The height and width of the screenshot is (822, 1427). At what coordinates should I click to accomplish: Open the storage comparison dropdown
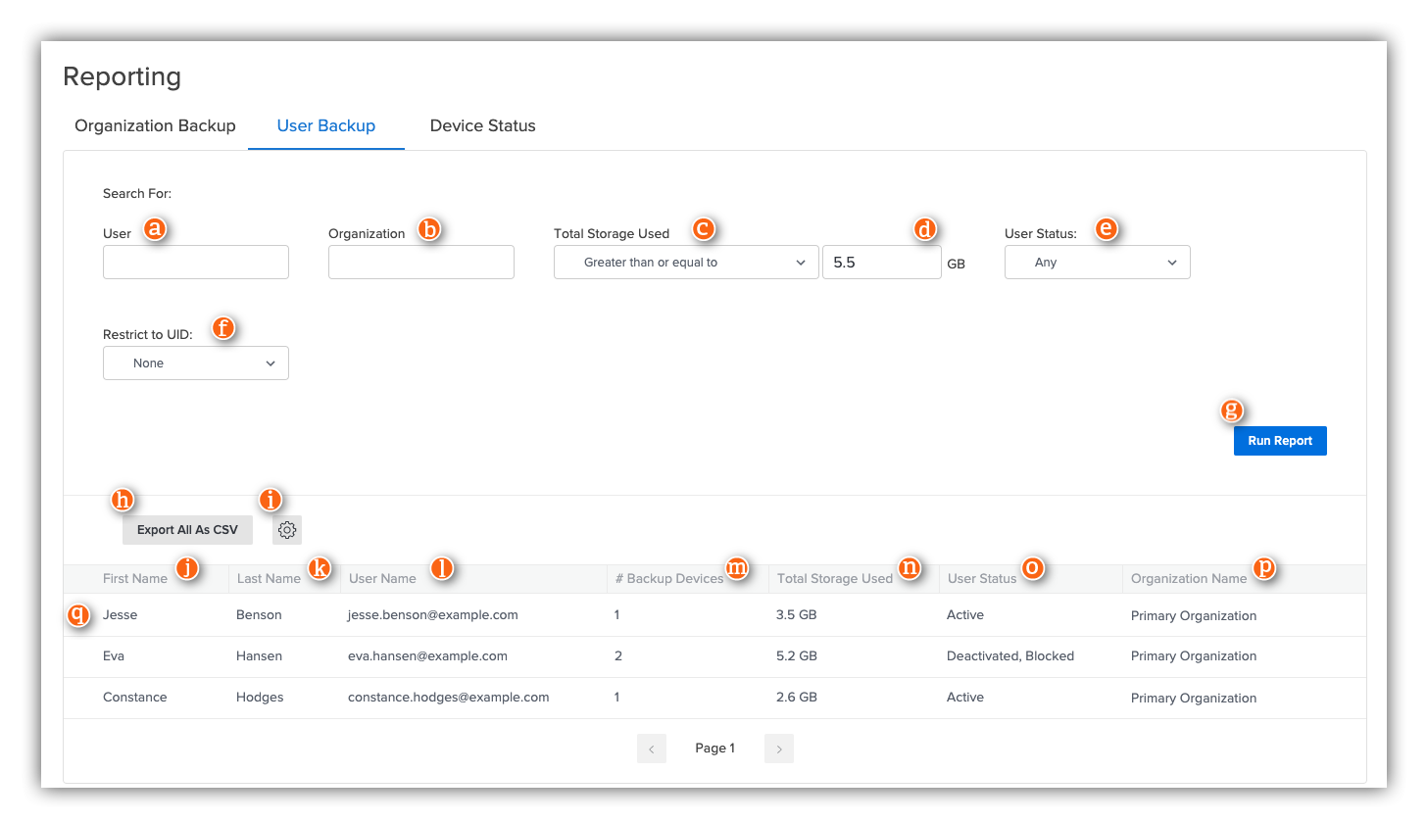pyautogui.click(x=685, y=262)
